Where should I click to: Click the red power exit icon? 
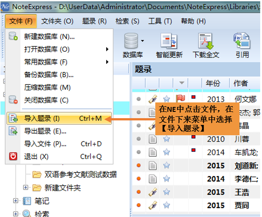pyautogui.click(x=13, y=156)
